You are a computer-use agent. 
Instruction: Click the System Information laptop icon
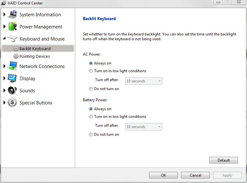[12, 14]
